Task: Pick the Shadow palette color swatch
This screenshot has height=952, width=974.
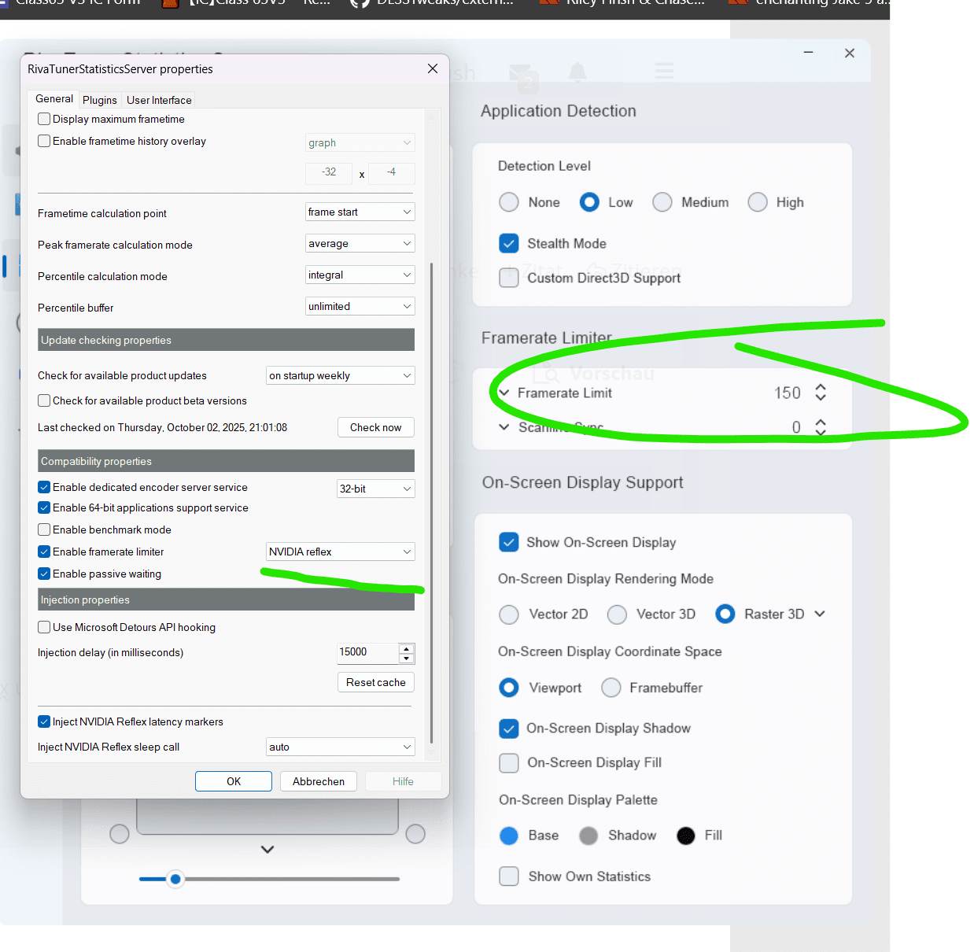Action: click(588, 836)
